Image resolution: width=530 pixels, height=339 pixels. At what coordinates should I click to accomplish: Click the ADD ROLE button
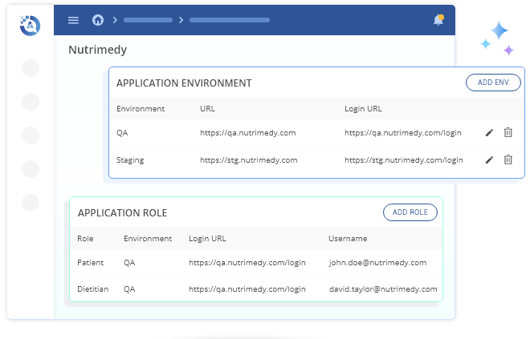point(410,212)
